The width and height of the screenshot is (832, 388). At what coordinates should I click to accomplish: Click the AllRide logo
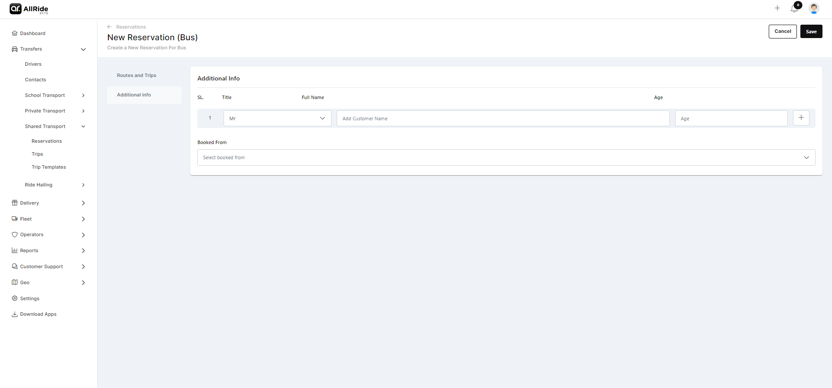click(29, 9)
